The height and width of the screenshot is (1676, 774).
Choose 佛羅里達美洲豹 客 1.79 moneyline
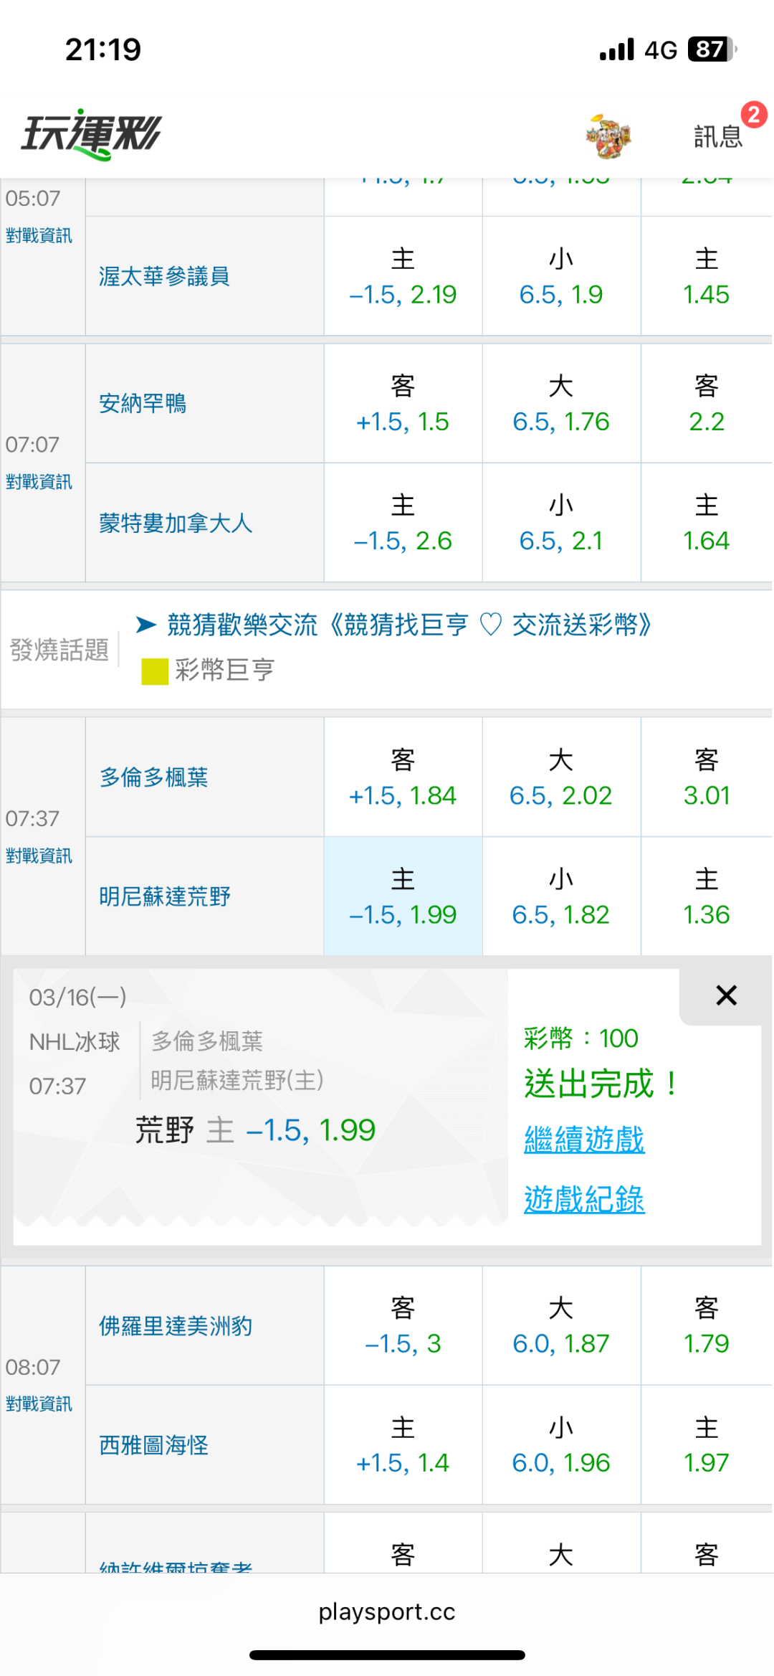(x=706, y=1326)
